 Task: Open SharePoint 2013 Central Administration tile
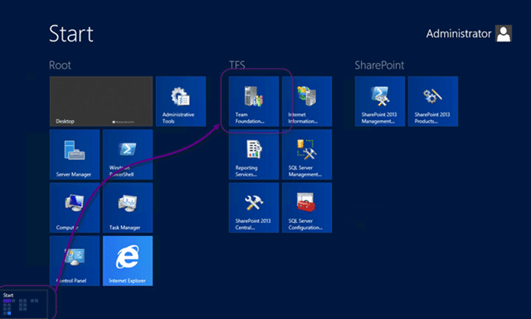[254, 207]
